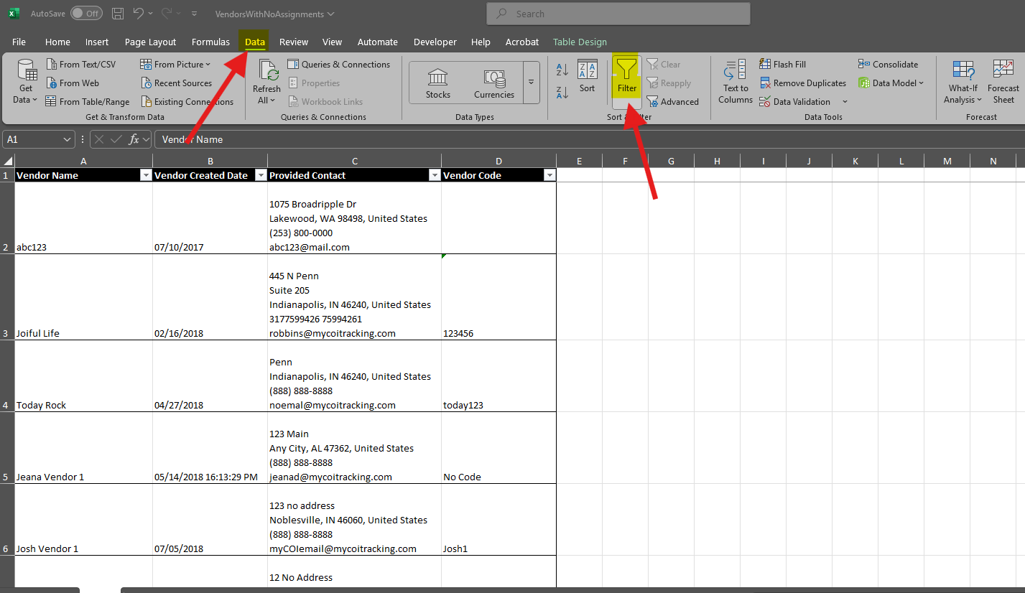Open Vendor Name filter dropdown
Viewport: 1025px width, 593px height.
(146, 175)
